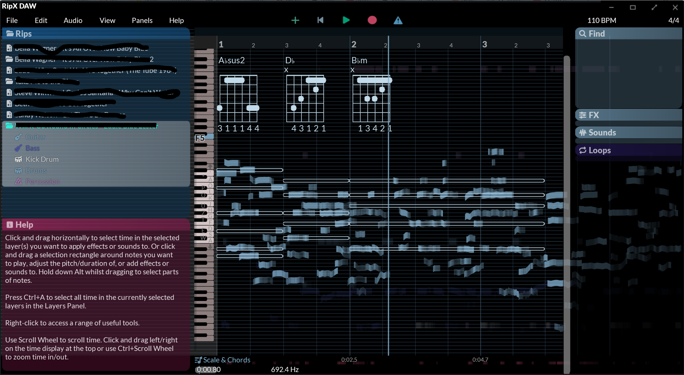The width and height of the screenshot is (684, 375).
Task: Click bar 3 marker on the timeline
Action: pyautogui.click(x=484, y=44)
